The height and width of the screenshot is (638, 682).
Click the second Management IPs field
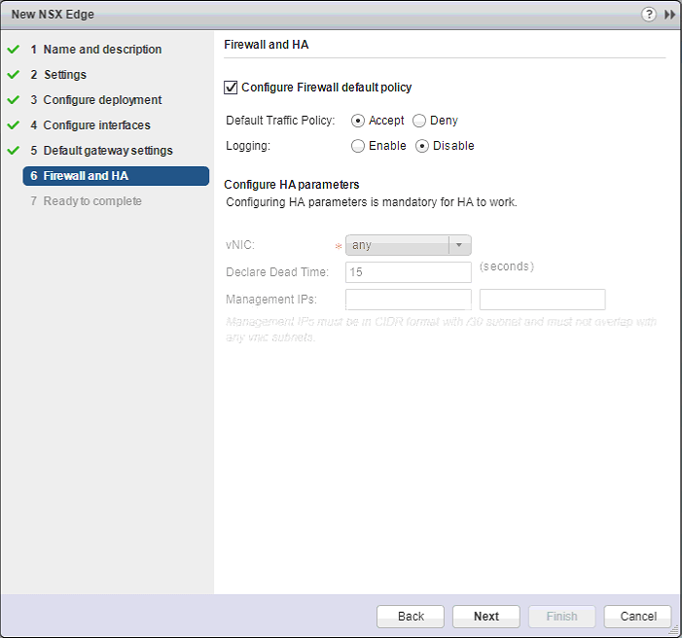tap(542, 300)
